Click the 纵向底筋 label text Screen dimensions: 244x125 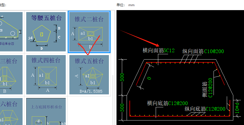tap(195, 109)
